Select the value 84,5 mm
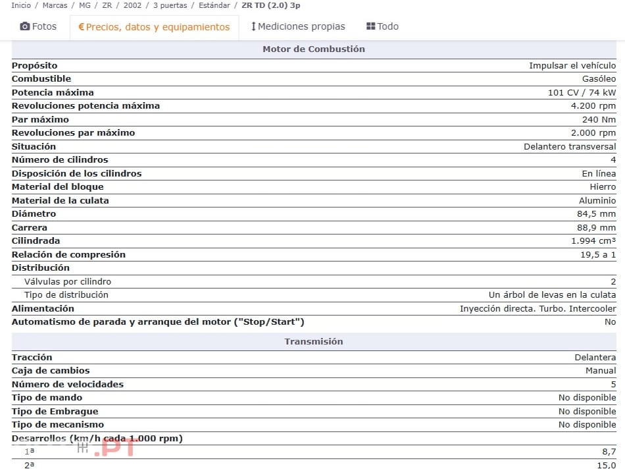The image size is (625, 469). click(596, 214)
